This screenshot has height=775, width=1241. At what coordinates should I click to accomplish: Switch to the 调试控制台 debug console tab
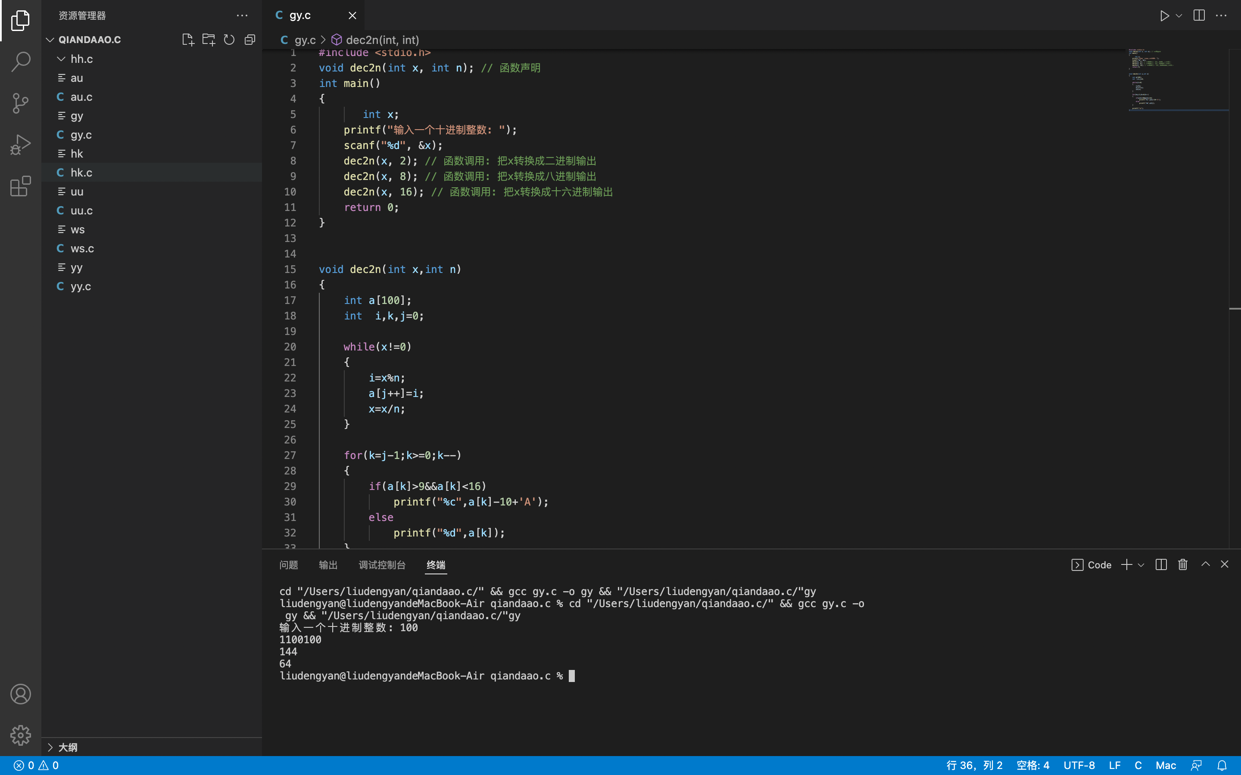[x=382, y=565]
